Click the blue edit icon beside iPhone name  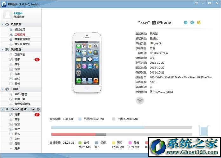pyautogui.click(x=186, y=23)
